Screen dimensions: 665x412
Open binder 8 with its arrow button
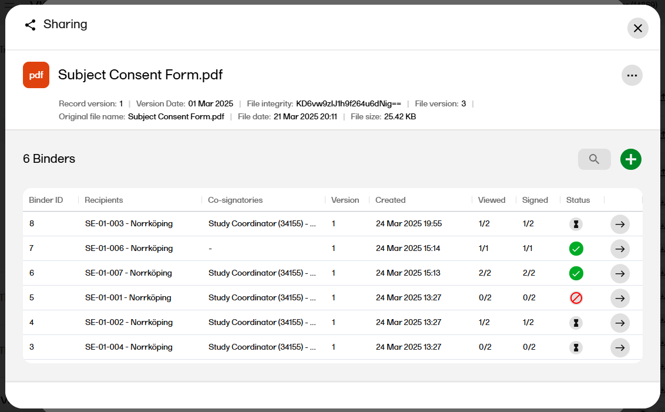click(x=619, y=224)
